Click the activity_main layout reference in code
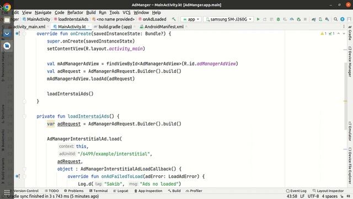 [x=126, y=49]
